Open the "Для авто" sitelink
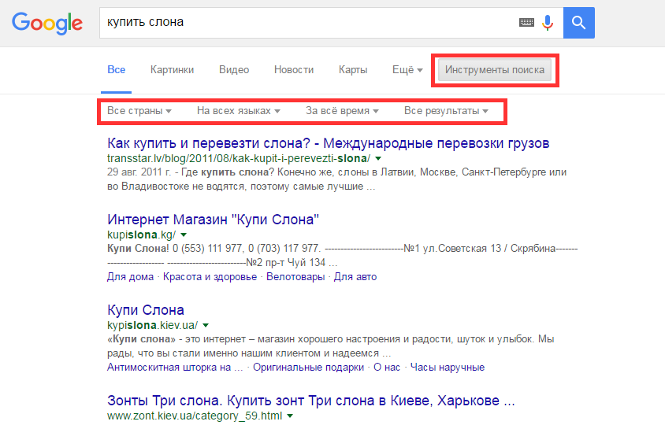665x425 pixels. coord(355,277)
